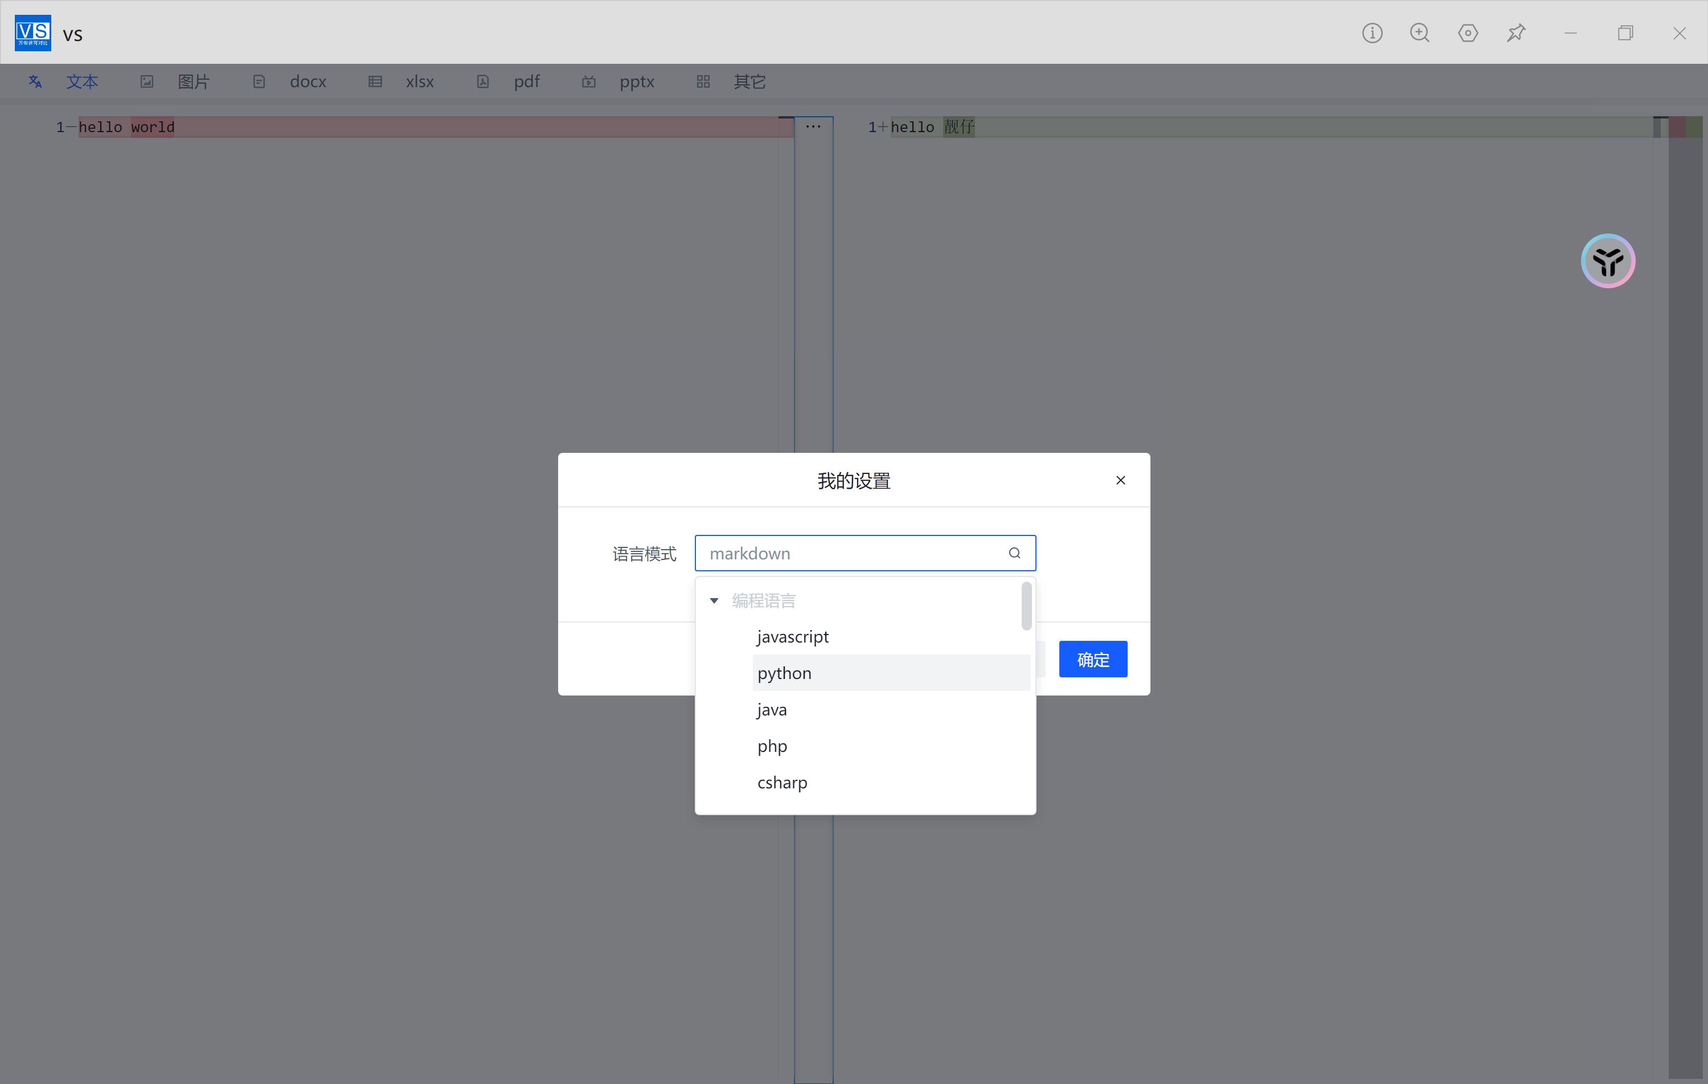Open the pdf comparison tab
This screenshot has width=1708, height=1084.
(527, 81)
